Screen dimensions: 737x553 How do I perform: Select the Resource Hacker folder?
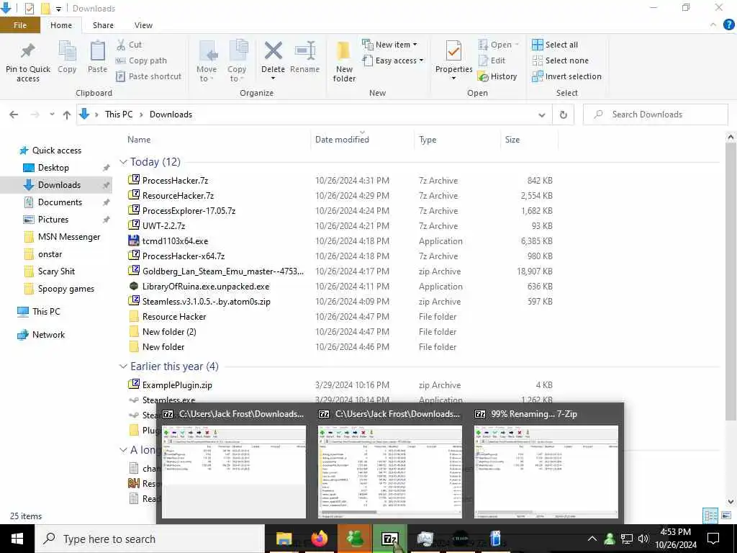coord(174,317)
